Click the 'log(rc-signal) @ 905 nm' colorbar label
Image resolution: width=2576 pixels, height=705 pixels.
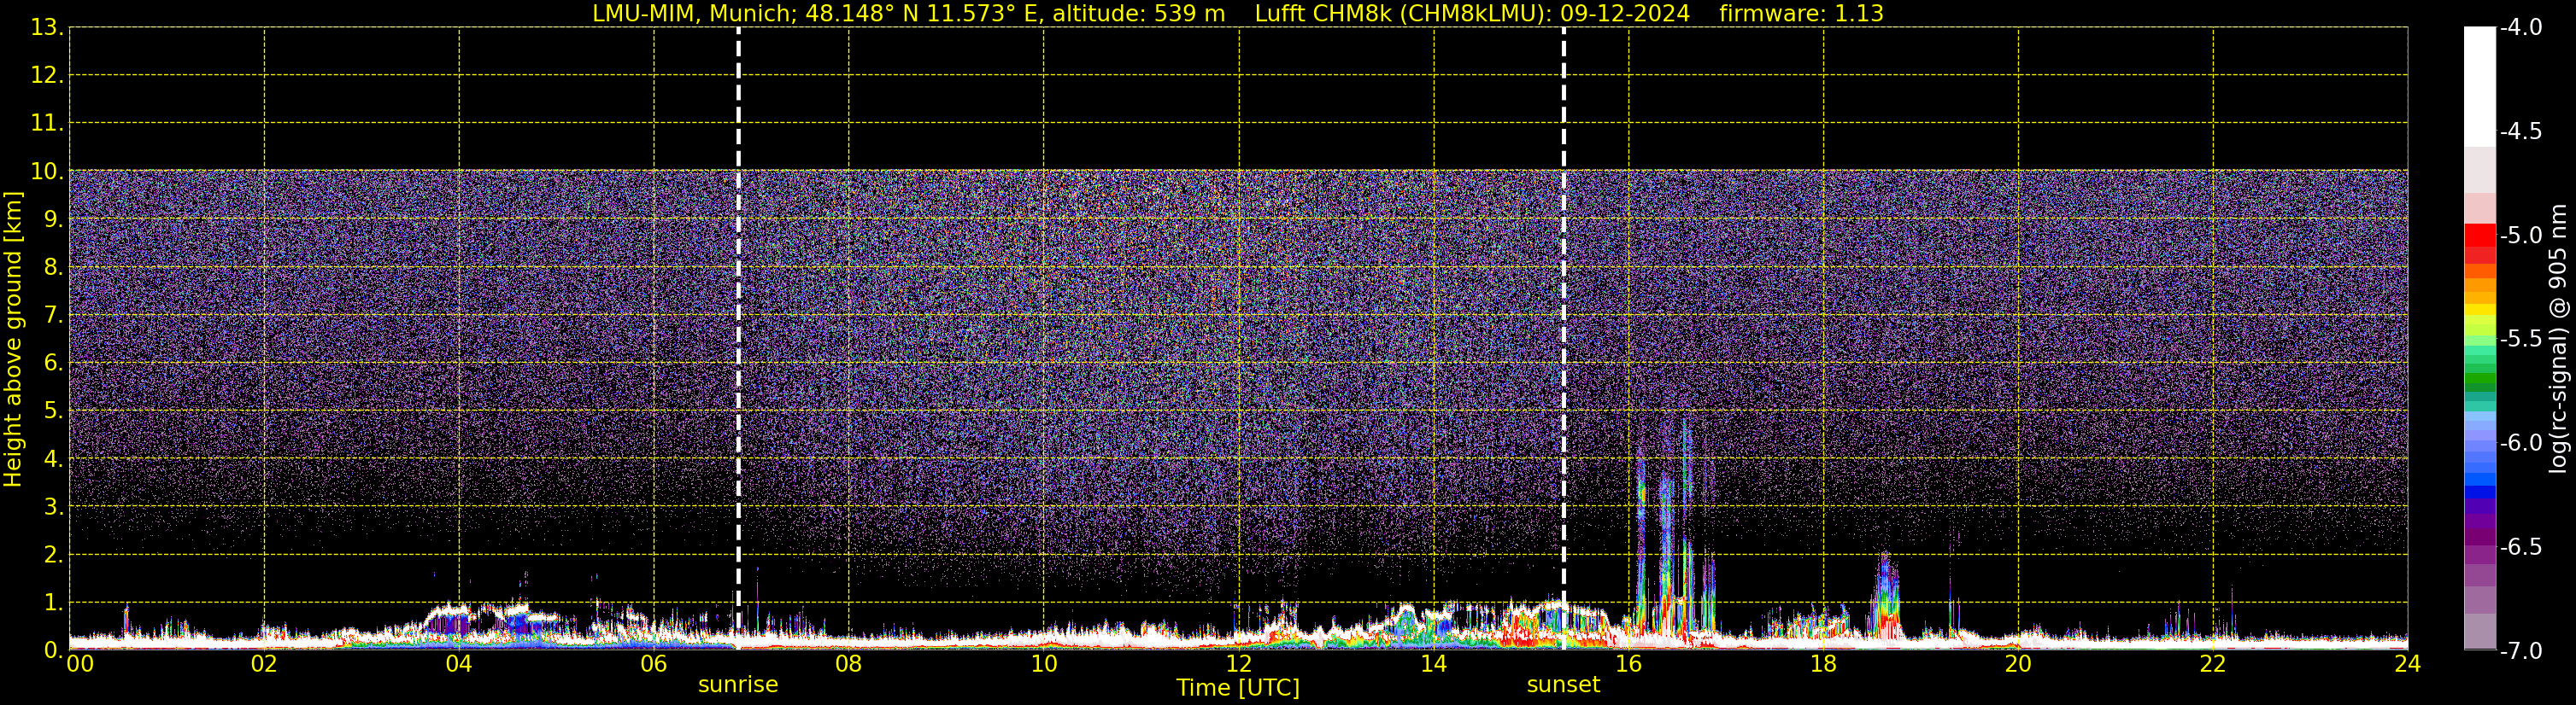[2558, 339]
